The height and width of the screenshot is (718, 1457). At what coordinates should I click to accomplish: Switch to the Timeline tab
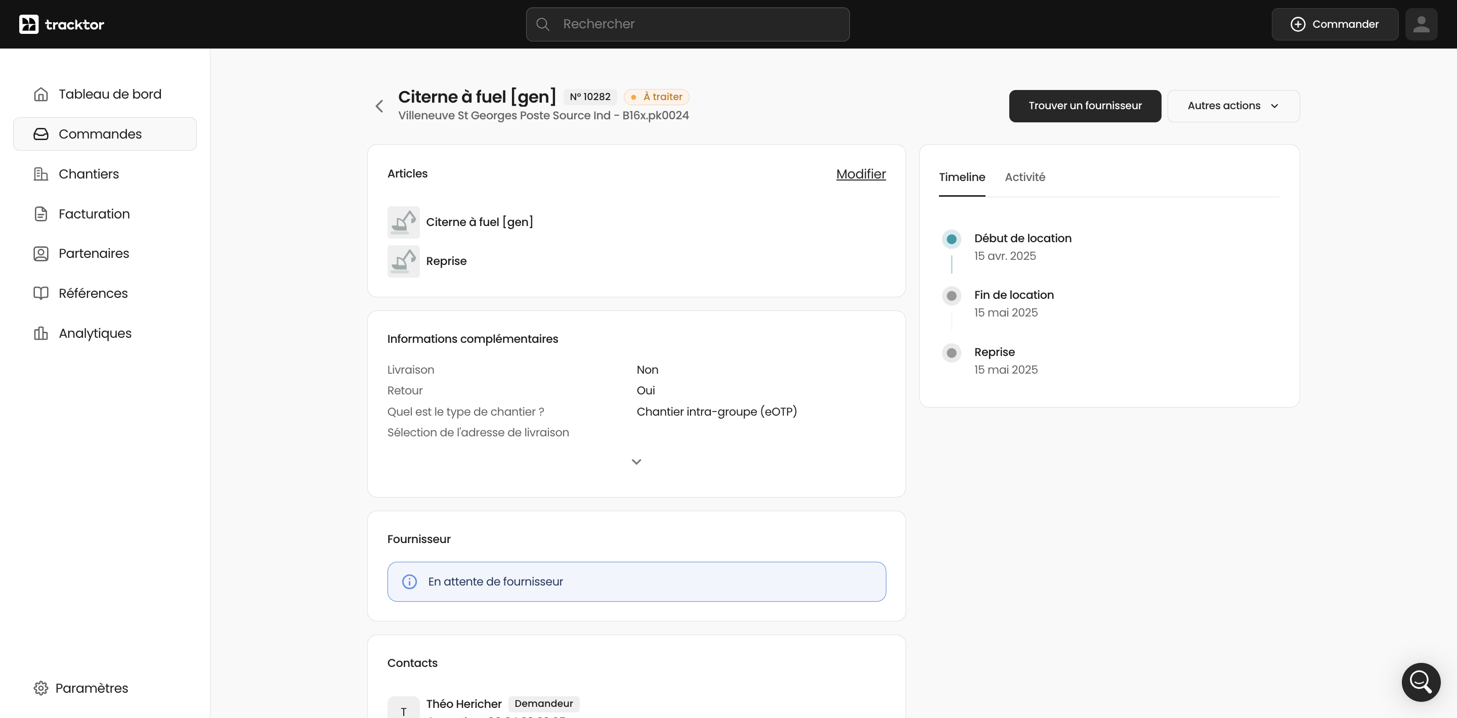tap(962, 177)
